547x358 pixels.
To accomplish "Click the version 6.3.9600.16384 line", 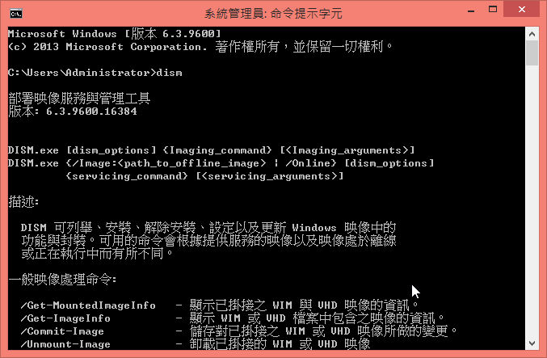I will coord(73,112).
